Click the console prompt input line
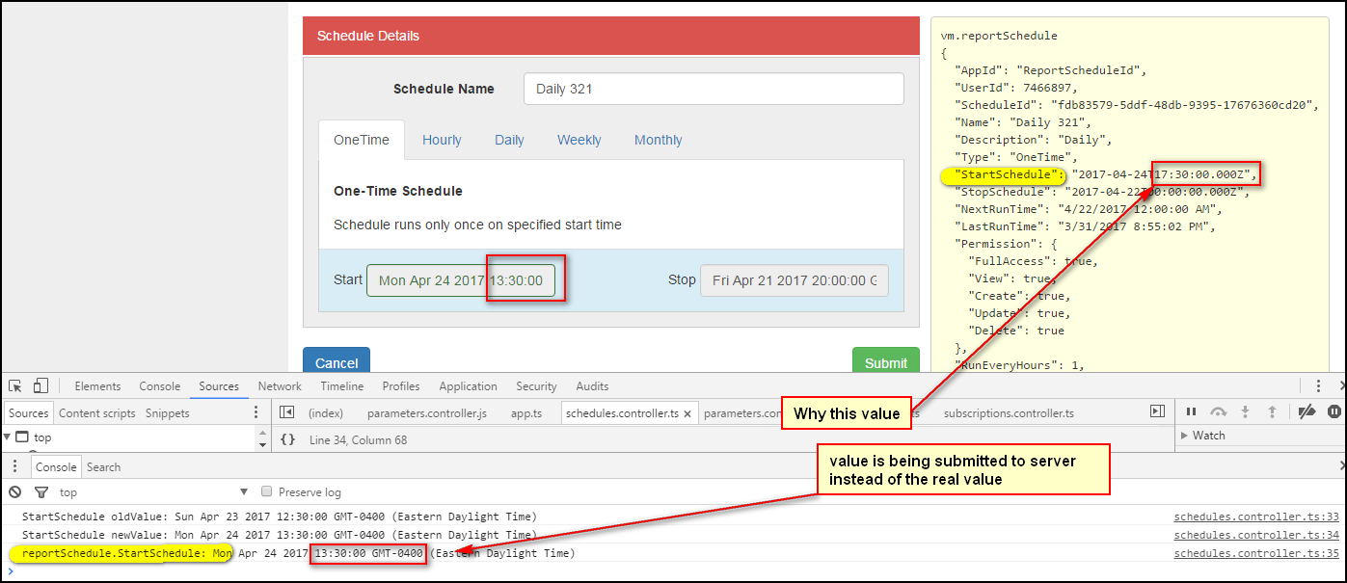The image size is (1347, 583). [675, 571]
